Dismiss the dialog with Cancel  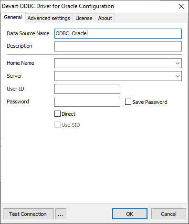(168, 214)
